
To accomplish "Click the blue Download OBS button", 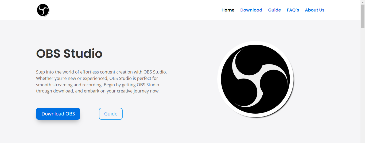I will point(58,114).
